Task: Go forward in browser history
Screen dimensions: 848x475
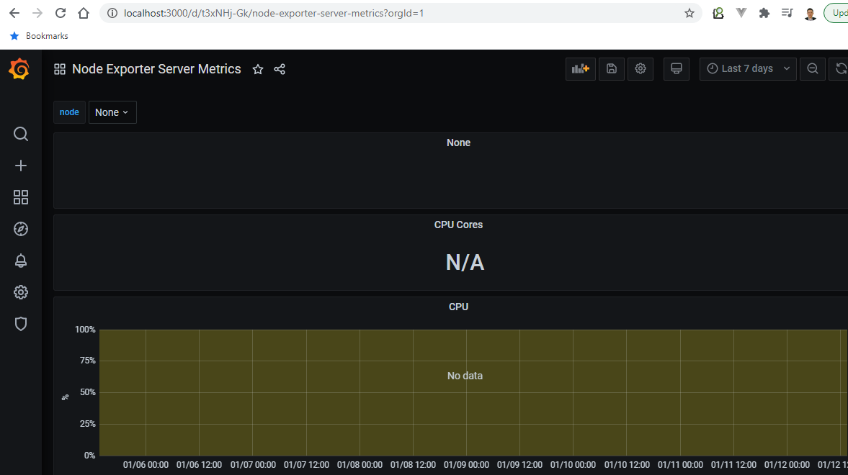Action: pos(37,13)
